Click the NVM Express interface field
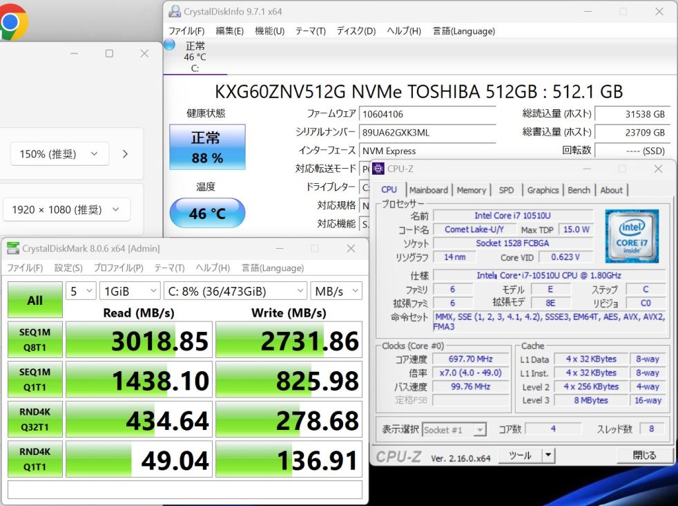The image size is (678, 506). (x=427, y=151)
